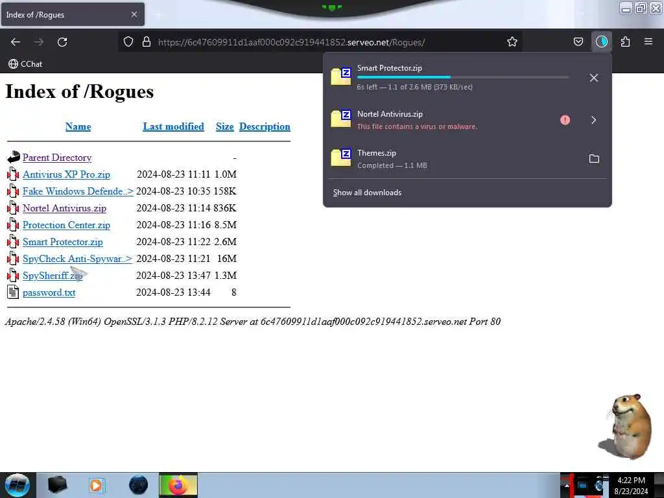Image resolution: width=664 pixels, height=498 pixels.
Task: Open the black box taskbar application
Action: coord(57,485)
